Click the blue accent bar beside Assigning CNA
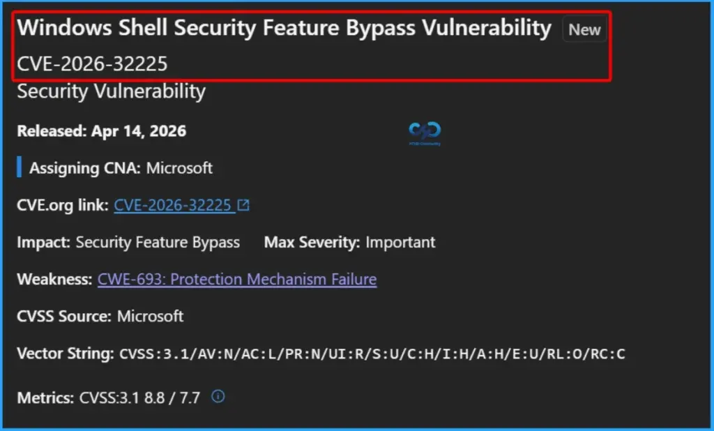This screenshot has height=431, width=714. (18, 167)
